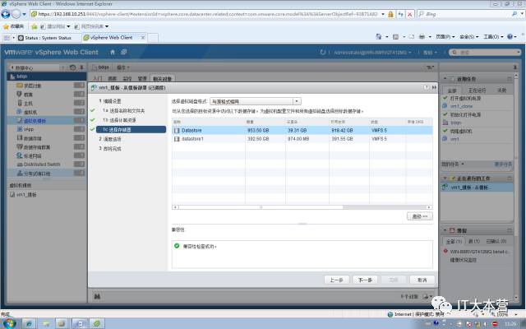Viewport: 526px width, 329px height.
Task: Select the datastore1 row name
Action: click(192, 139)
